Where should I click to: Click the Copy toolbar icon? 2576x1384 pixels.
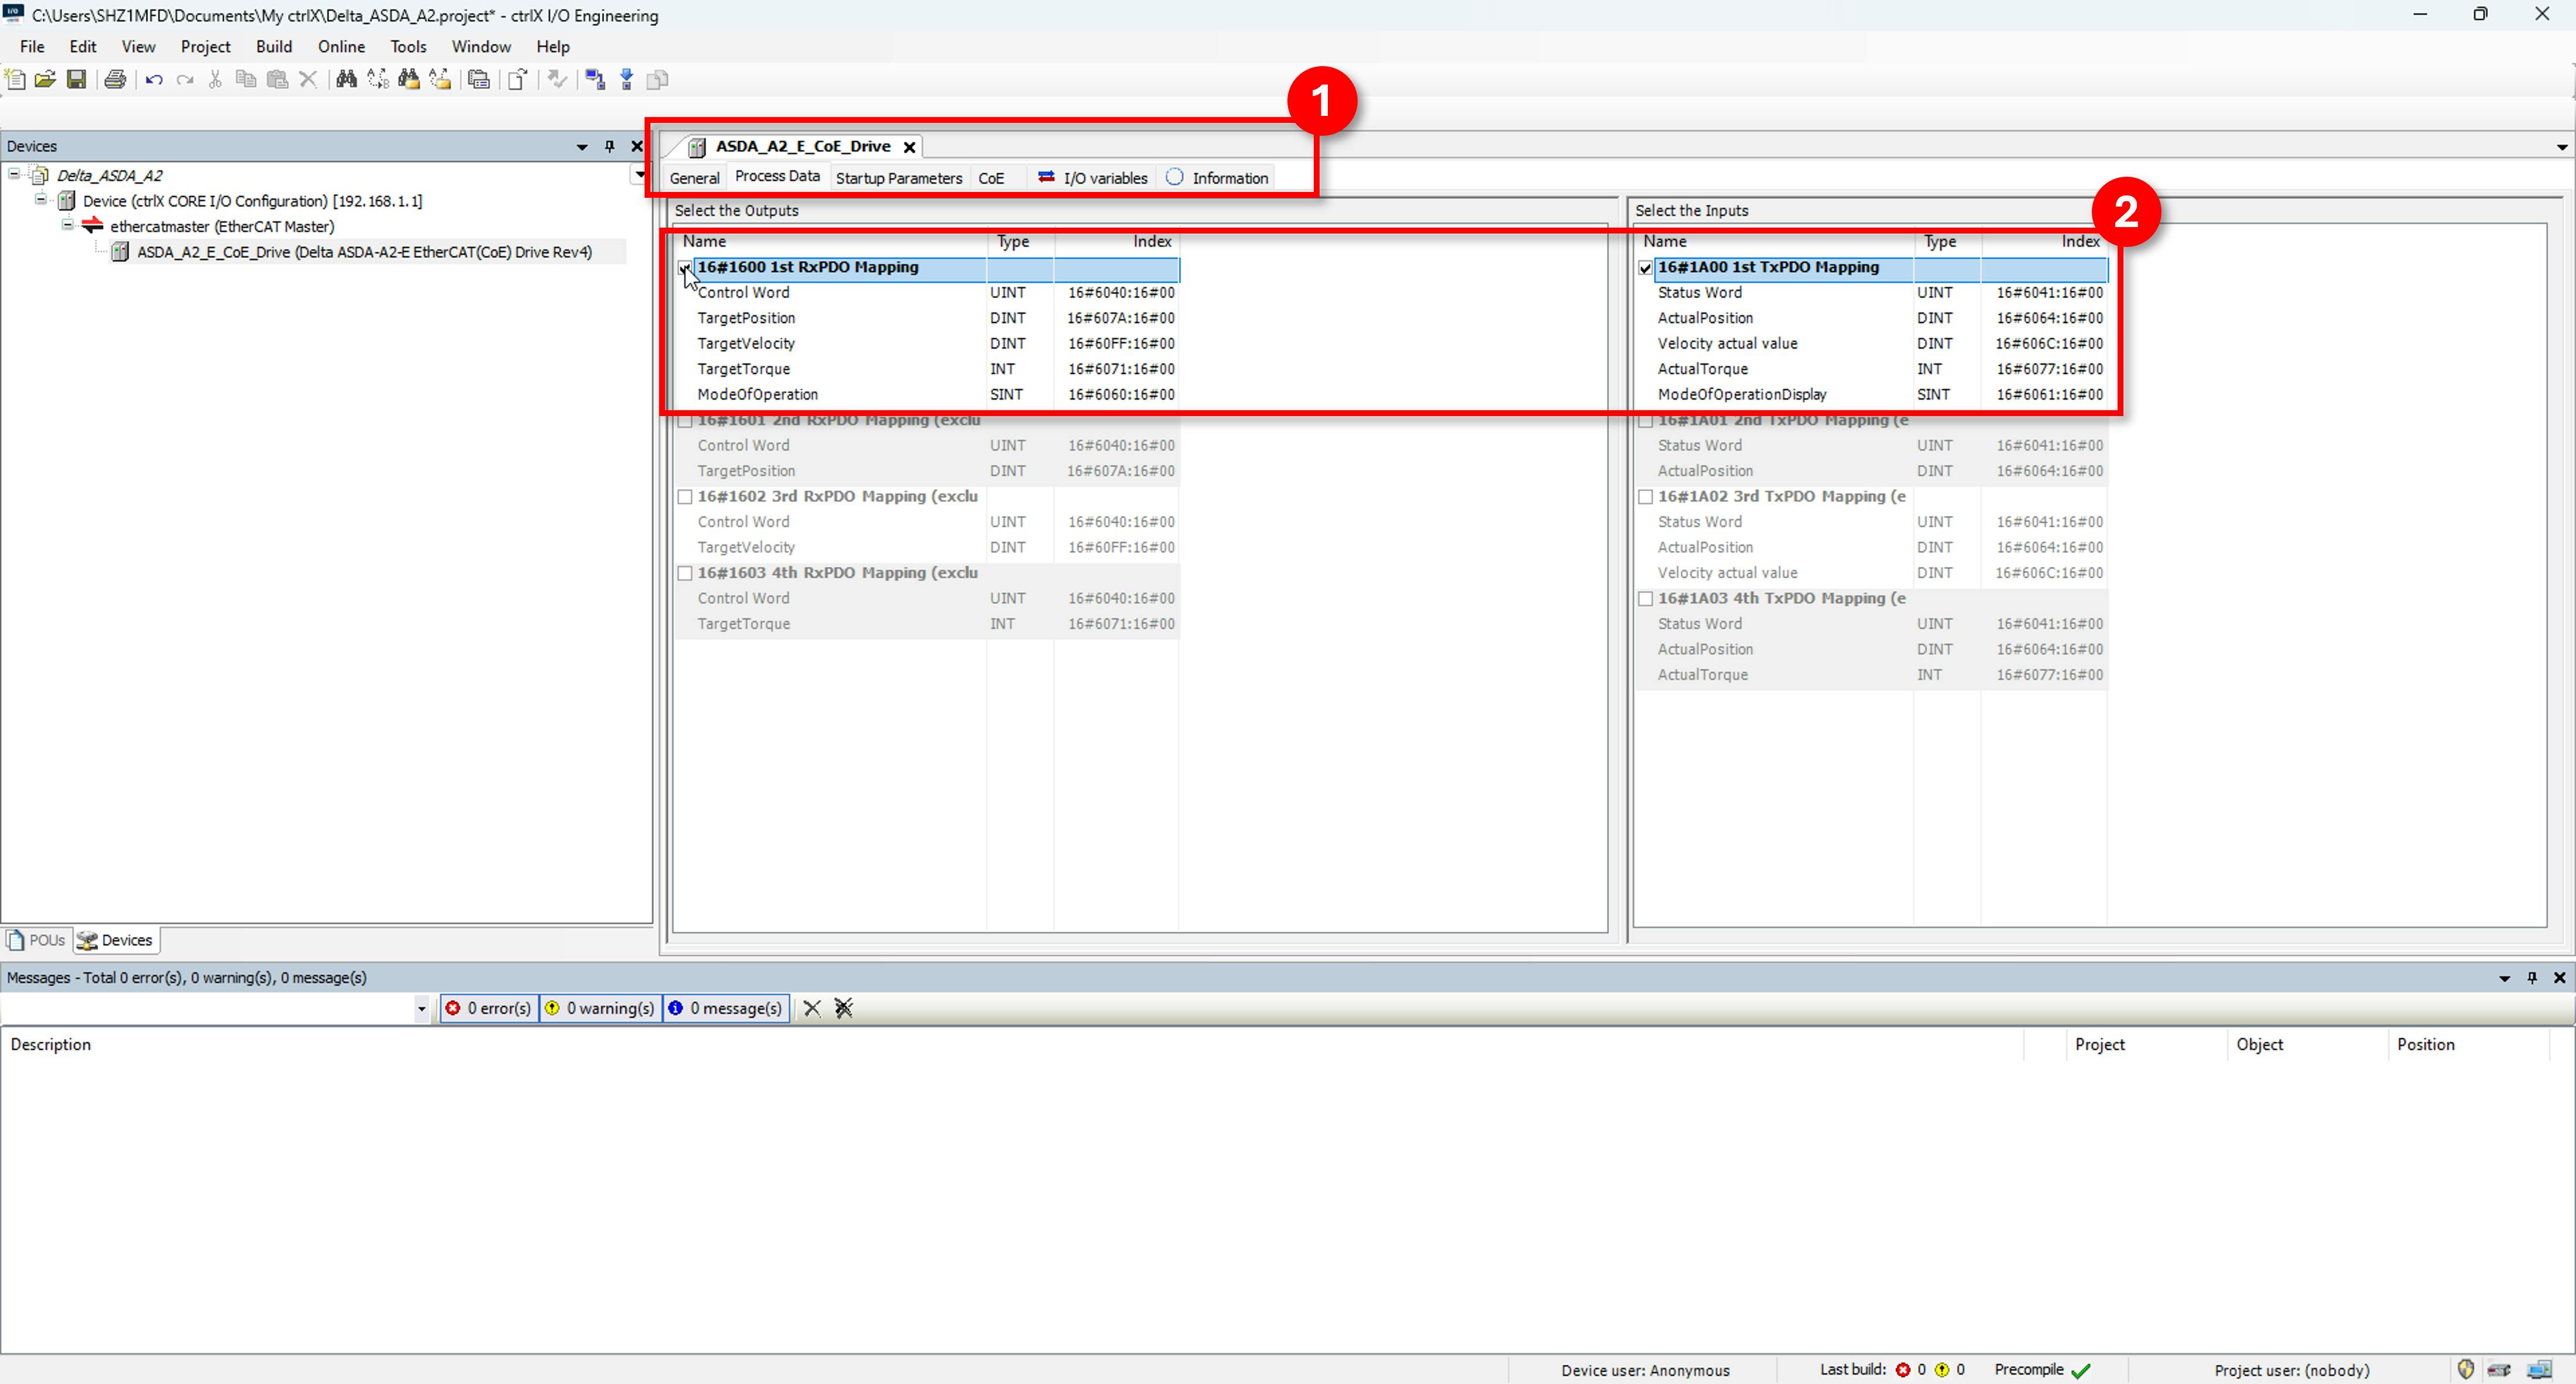point(246,80)
